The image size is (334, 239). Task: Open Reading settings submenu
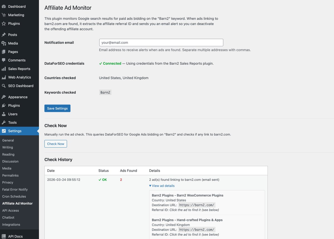click(x=8, y=154)
